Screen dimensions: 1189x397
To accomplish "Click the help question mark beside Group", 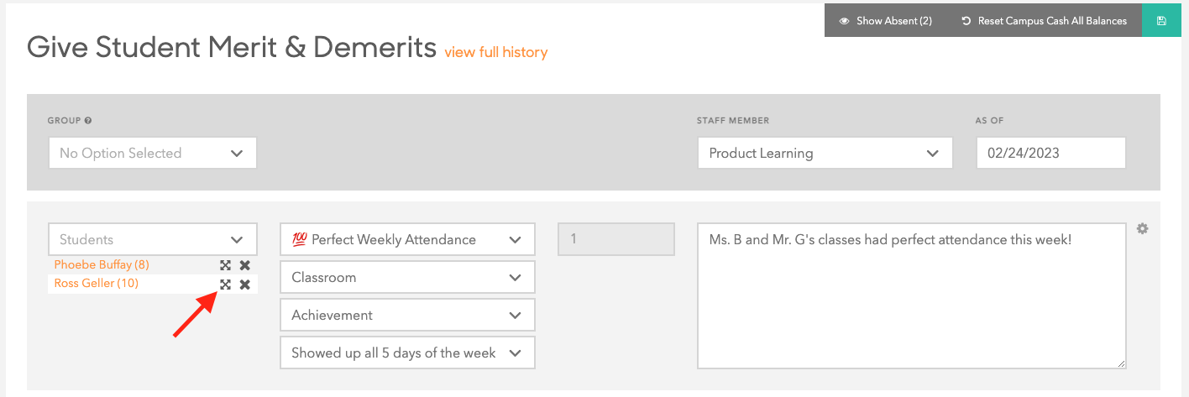I will 88,121.
